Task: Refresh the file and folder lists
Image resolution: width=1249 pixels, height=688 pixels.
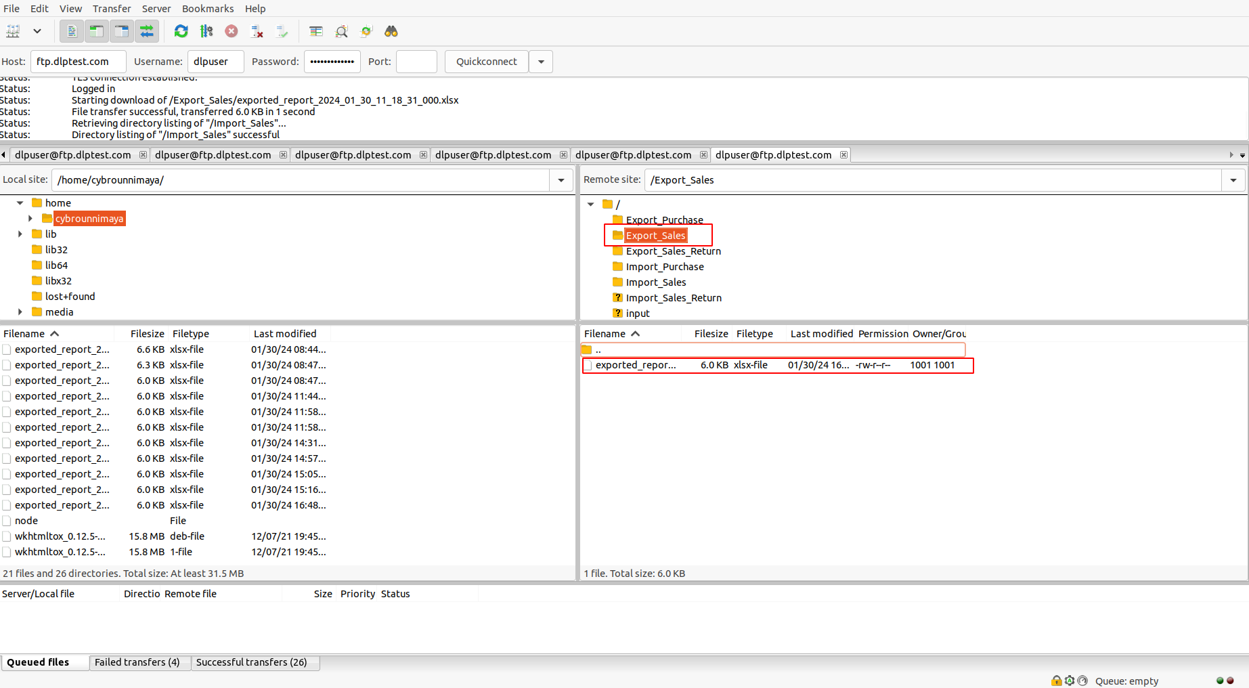Action: pos(181,31)
